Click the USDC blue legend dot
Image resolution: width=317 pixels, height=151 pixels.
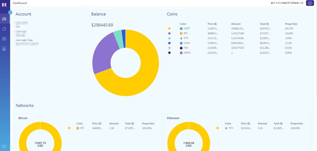click(169, 43)
